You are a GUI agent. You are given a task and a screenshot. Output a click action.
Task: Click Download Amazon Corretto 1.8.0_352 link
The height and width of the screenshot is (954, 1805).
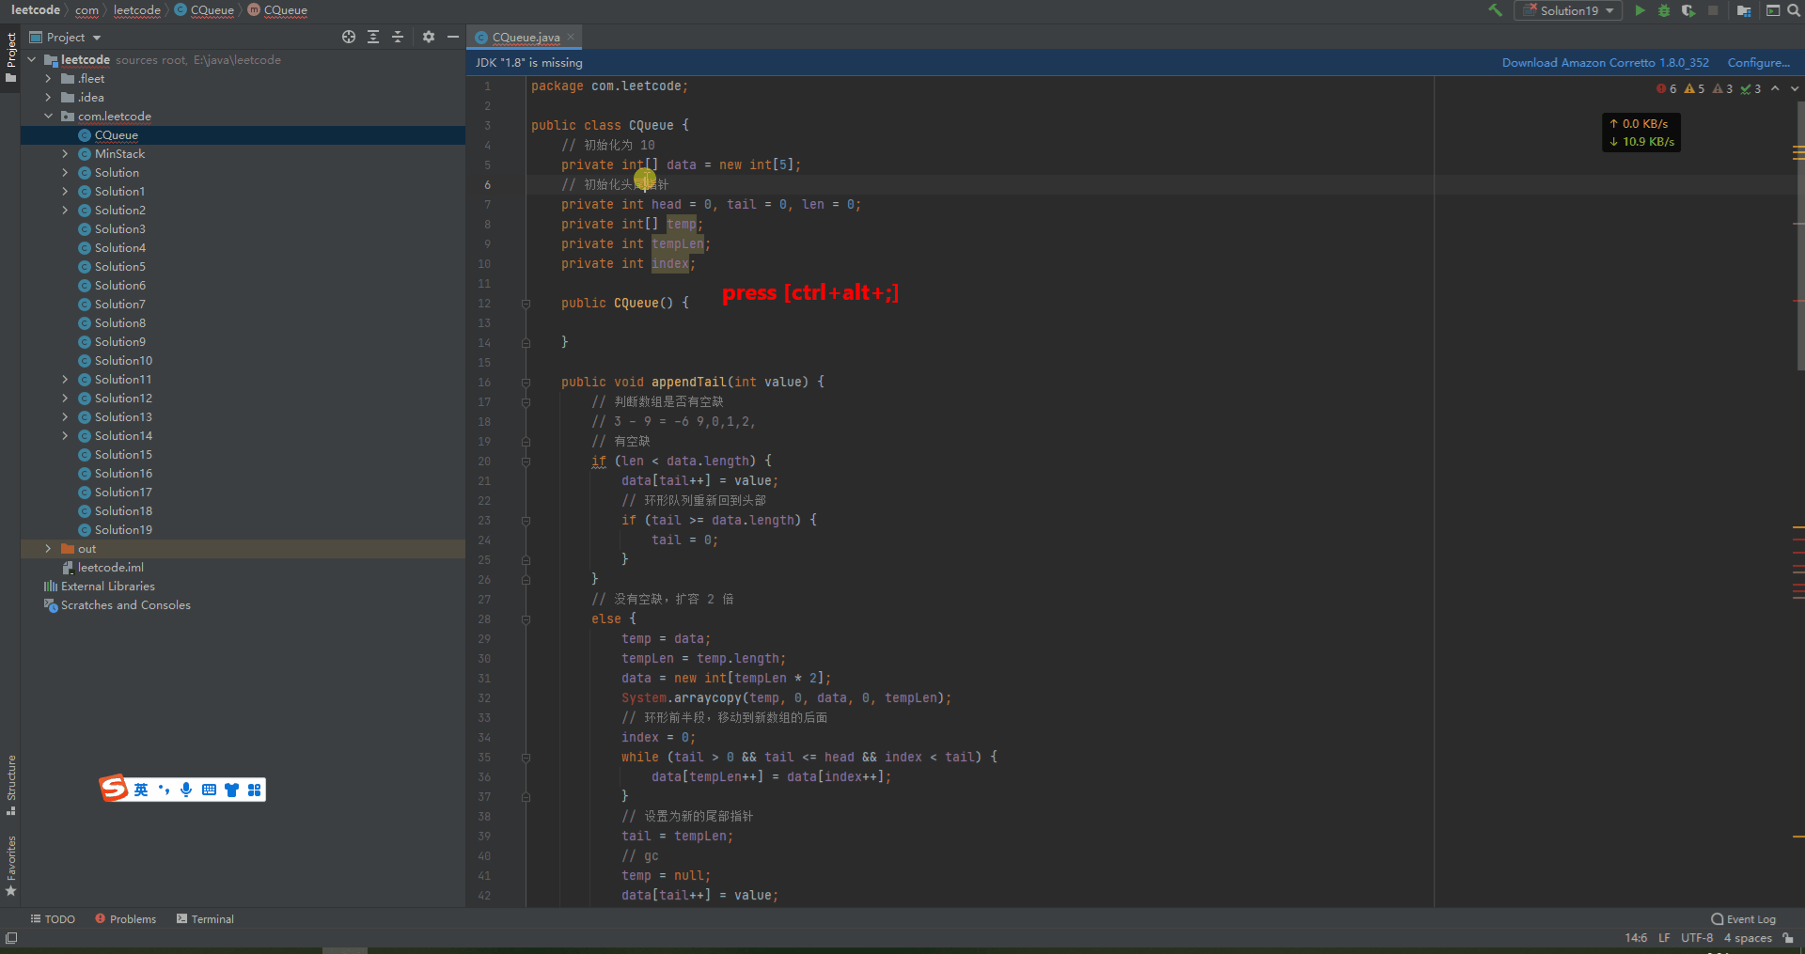coord(1605,63)
